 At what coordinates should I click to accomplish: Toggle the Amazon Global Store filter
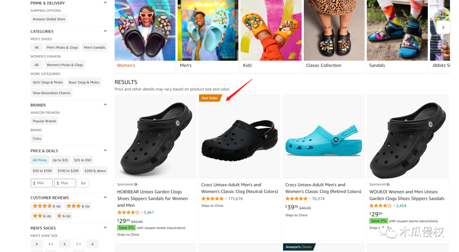(x=49, y=19)
